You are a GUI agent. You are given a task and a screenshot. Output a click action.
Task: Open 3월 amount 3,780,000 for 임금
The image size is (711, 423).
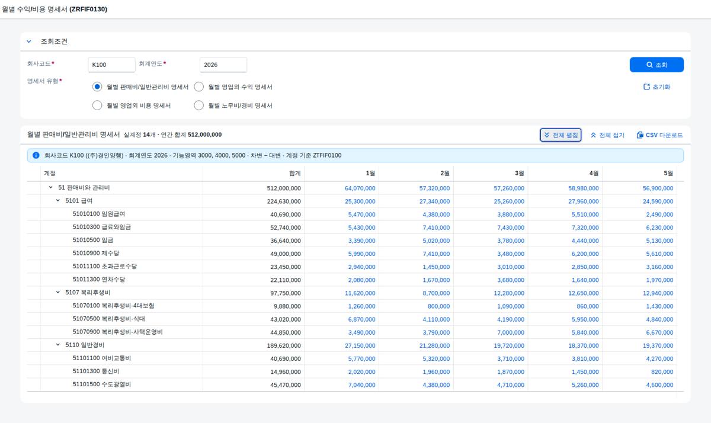pos(511,241)
